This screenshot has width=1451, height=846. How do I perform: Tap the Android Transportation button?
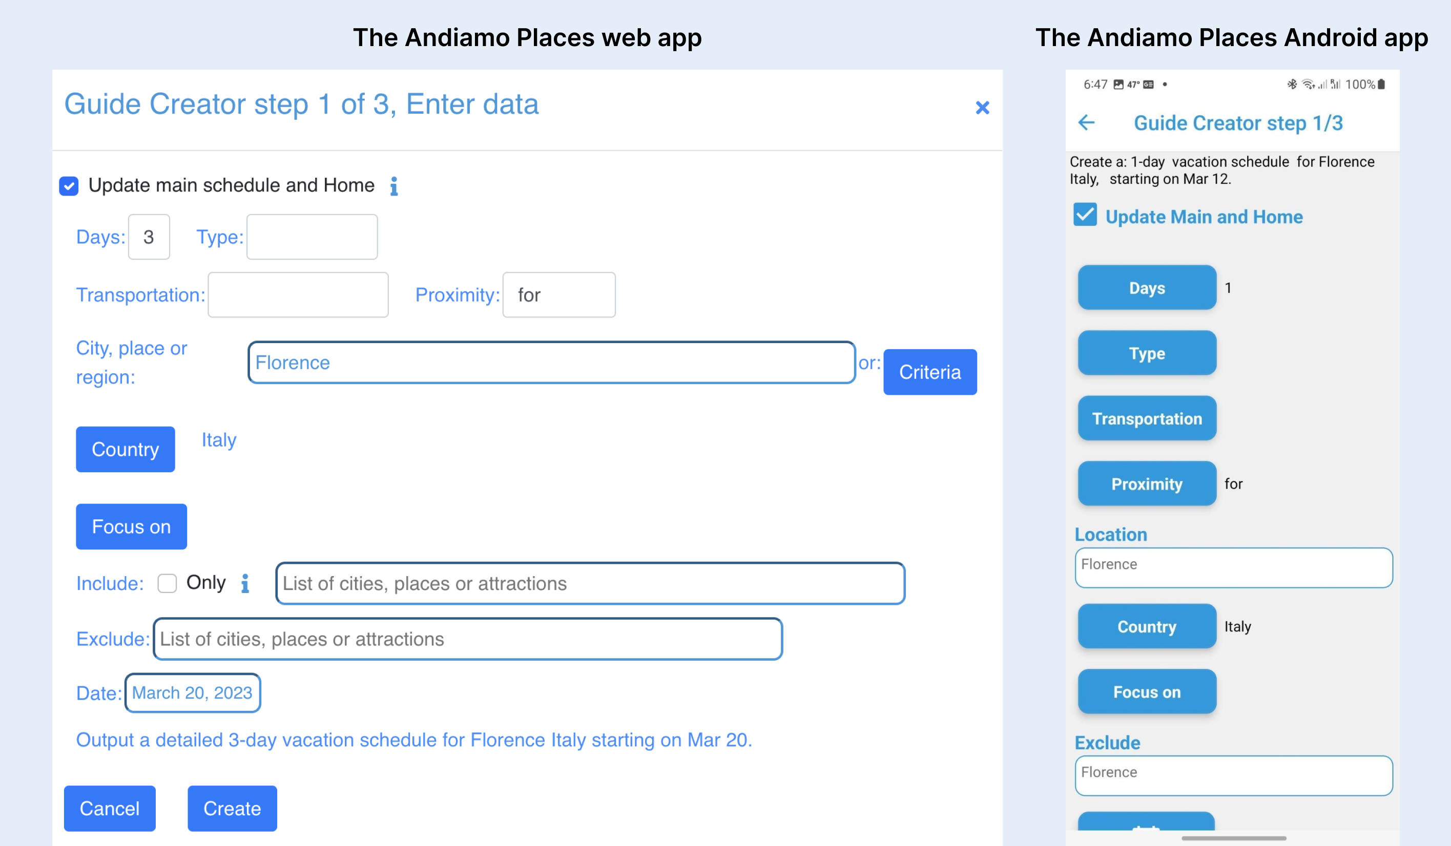tap(1147, 418)
